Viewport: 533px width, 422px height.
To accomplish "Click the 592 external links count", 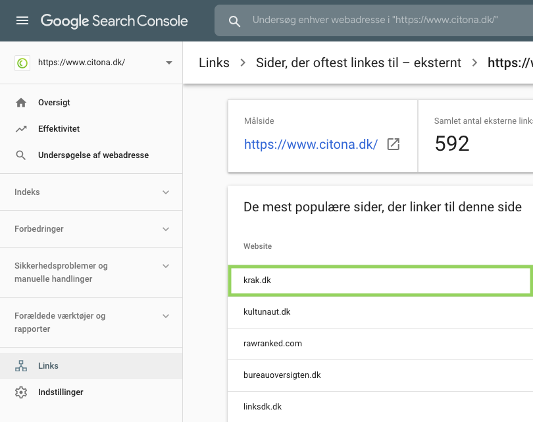I will click(452, 144).
